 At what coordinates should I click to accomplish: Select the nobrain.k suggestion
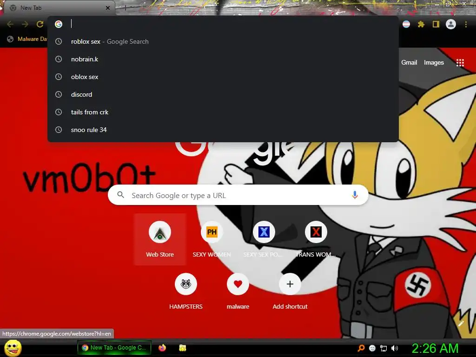tap(223, 59)
